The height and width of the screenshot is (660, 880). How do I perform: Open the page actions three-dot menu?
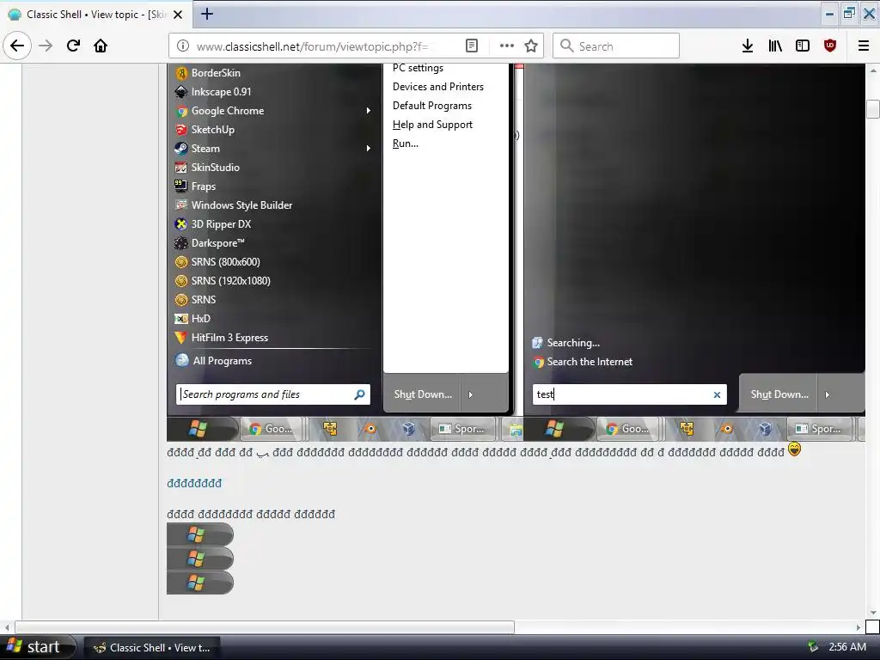pos(507,46)
